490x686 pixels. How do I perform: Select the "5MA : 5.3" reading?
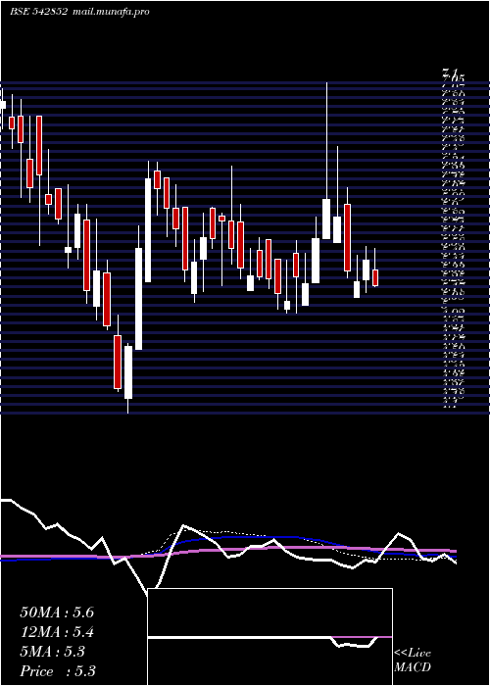click(x=53, y=652)
